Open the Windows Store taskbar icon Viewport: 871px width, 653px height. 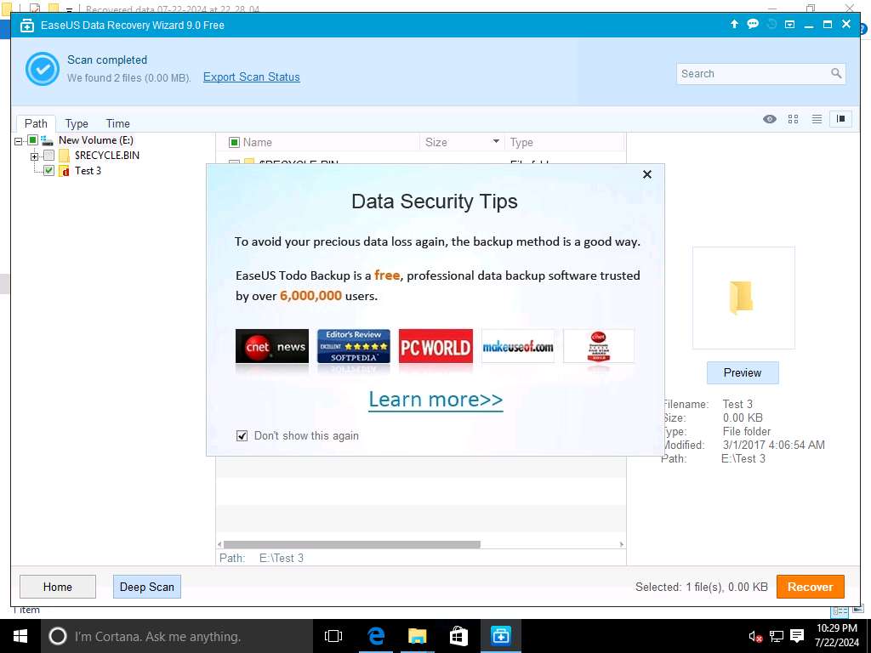pyautogui.click(x=458, y=636)
